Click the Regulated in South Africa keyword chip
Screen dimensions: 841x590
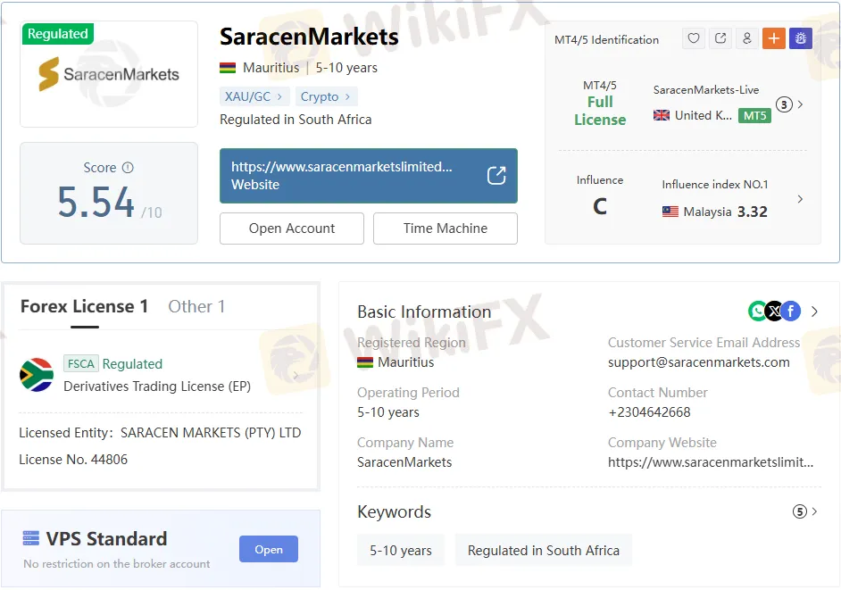pos(544,551)
